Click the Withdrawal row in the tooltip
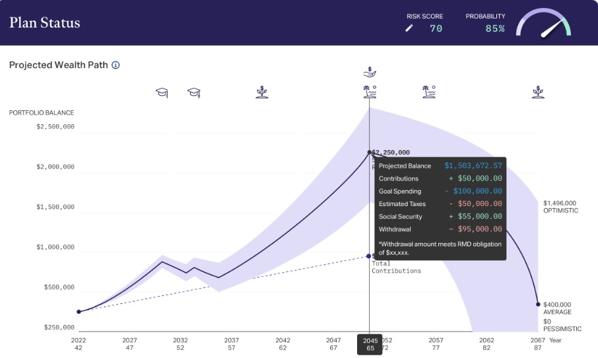Image resolution: width=598 pixels, height=358 pixels. (440, 229)
